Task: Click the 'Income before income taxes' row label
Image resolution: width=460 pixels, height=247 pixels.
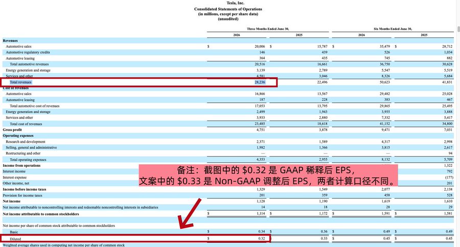Action: tap(25, 189)
